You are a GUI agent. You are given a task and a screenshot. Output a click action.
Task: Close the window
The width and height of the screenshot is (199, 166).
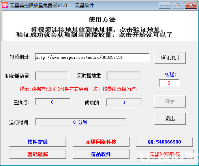pos(191,6)
